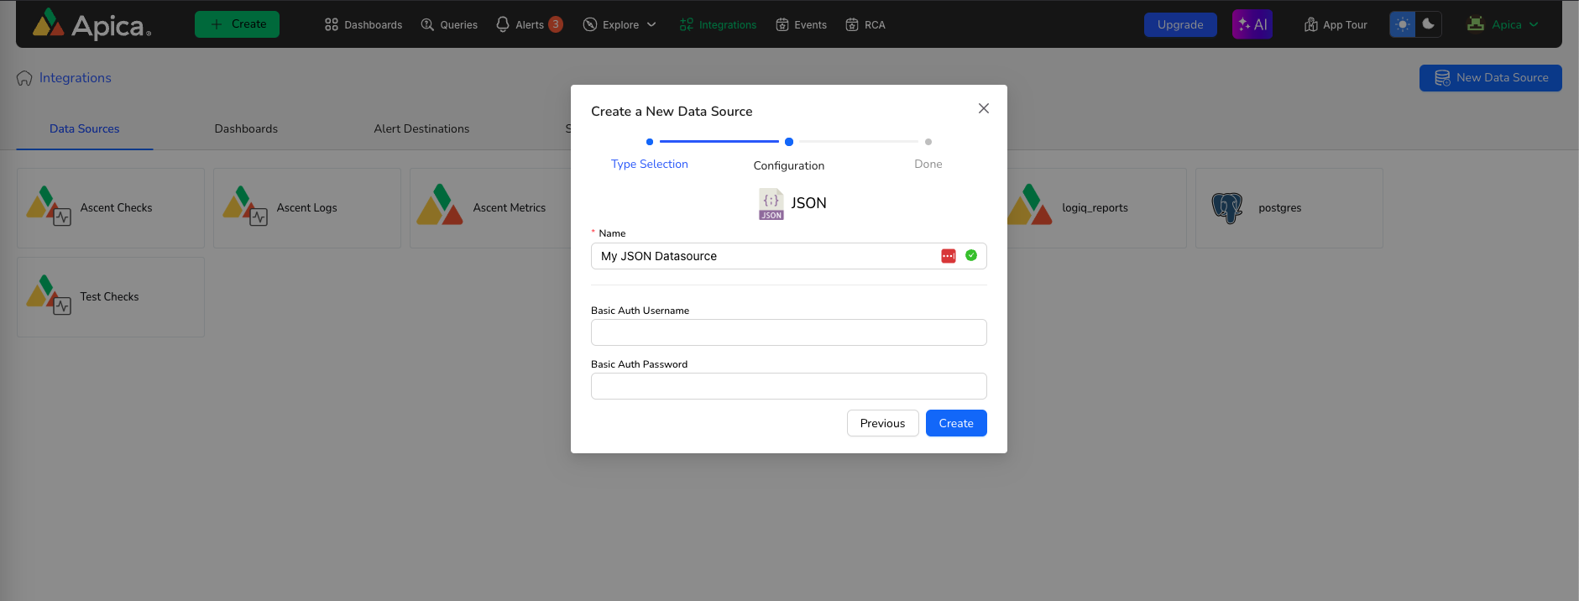This screenshot has height=601, width=1579.
Task: Click the Apica logo in header
Action: pos(91,24)
